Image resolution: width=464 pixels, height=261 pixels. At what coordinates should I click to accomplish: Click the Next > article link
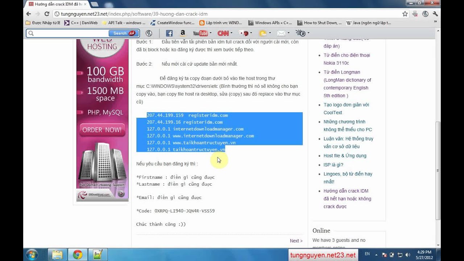(296, 241)
